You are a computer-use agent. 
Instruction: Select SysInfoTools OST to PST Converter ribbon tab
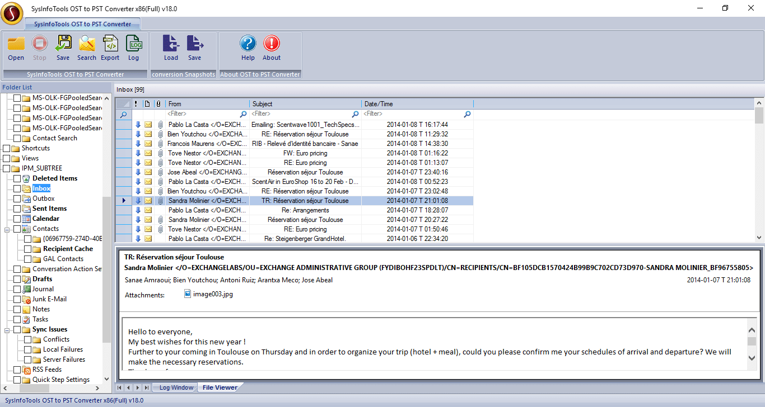click(x=82, y=24)
